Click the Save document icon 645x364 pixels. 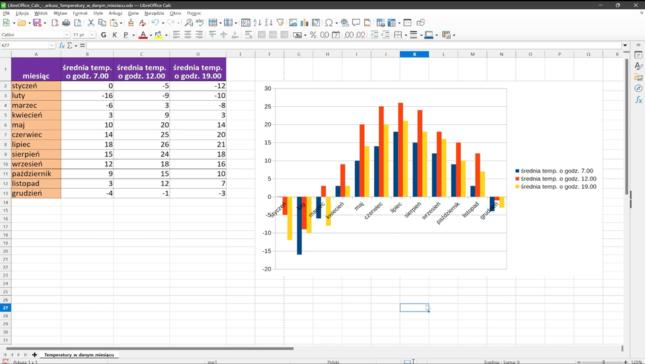37,23
